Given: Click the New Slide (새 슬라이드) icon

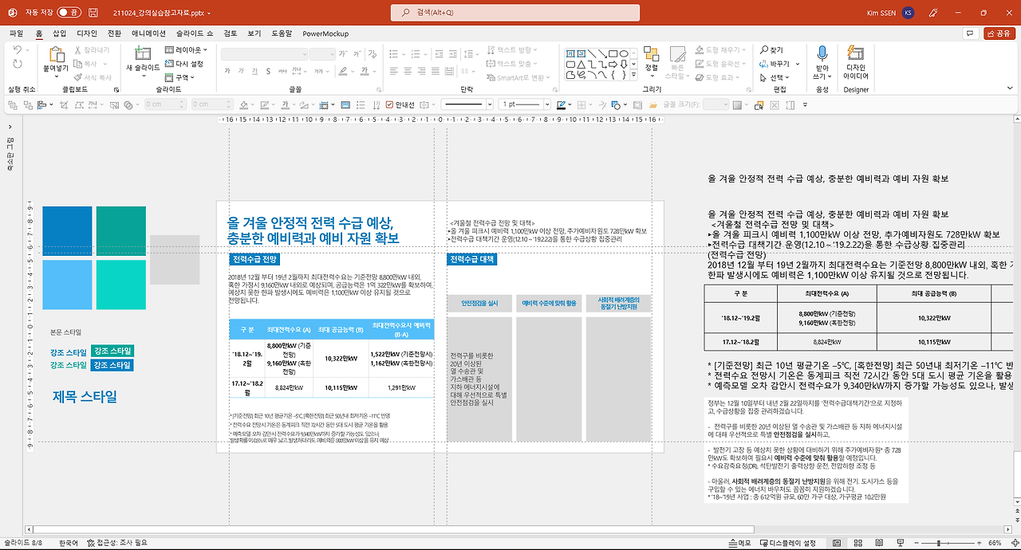Looking at the screenshot, I should coord(143,54).
